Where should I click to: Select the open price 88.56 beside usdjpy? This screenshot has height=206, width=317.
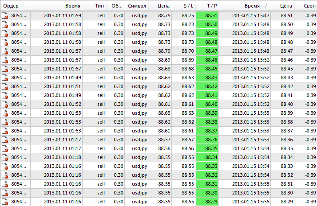pyautogui.click(x=164, y=149)
